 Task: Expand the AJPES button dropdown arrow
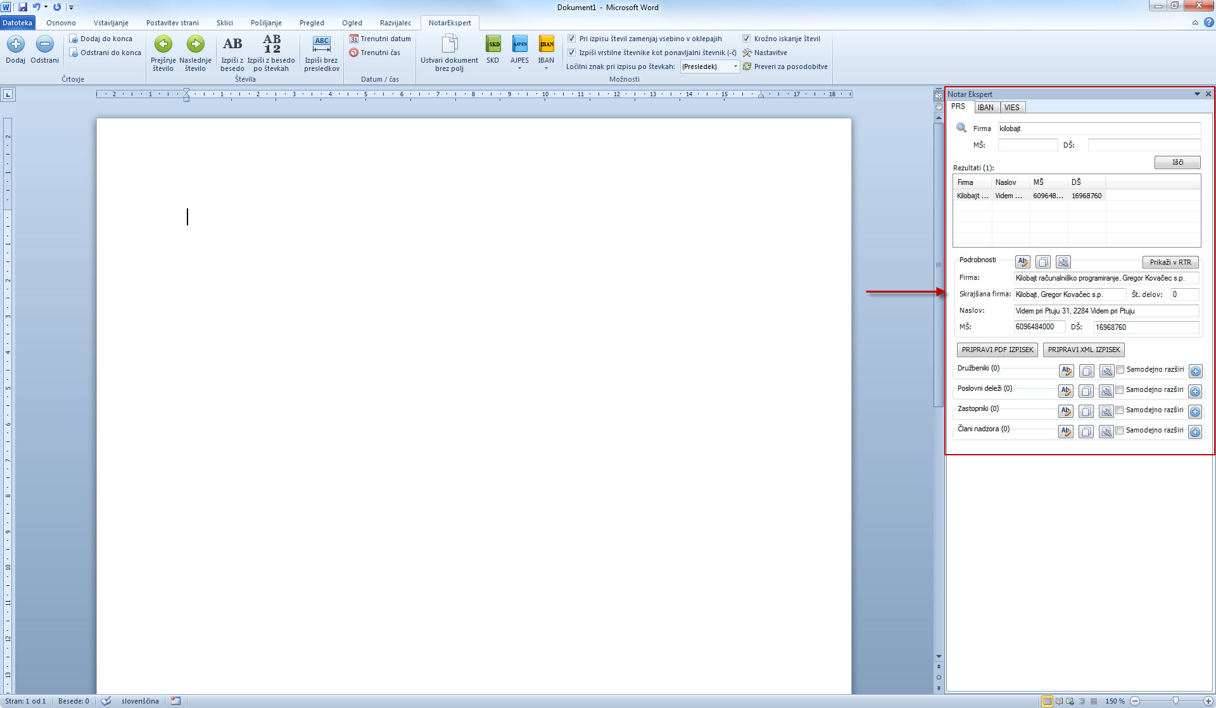point(519,68)
